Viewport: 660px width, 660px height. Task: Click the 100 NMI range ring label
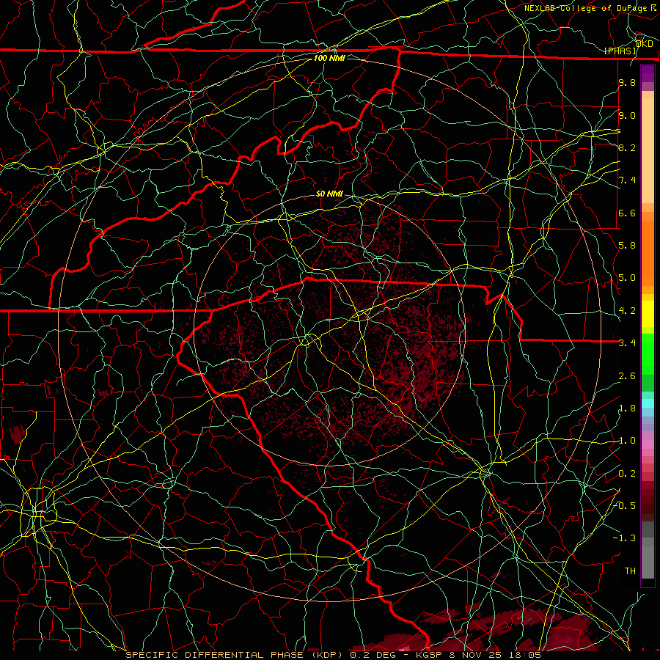pos(329,58)
